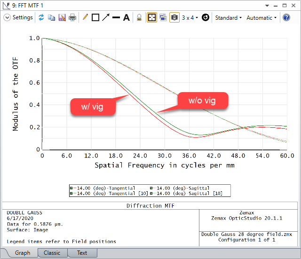The width and height of the screenshot is (301, 259).
Task: Toggle the window lock icon
Action: click(x=139, y=18)
